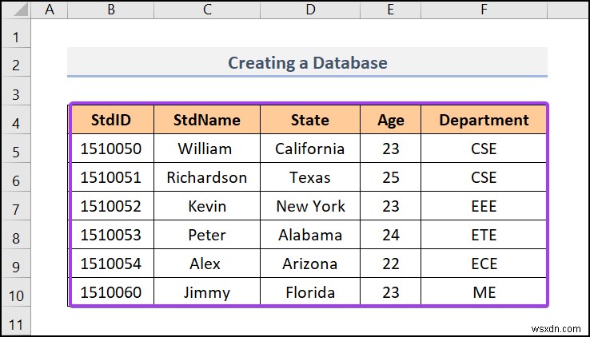Select row 2 header
This screenshot has width=590, height=337.
point(16,63)
